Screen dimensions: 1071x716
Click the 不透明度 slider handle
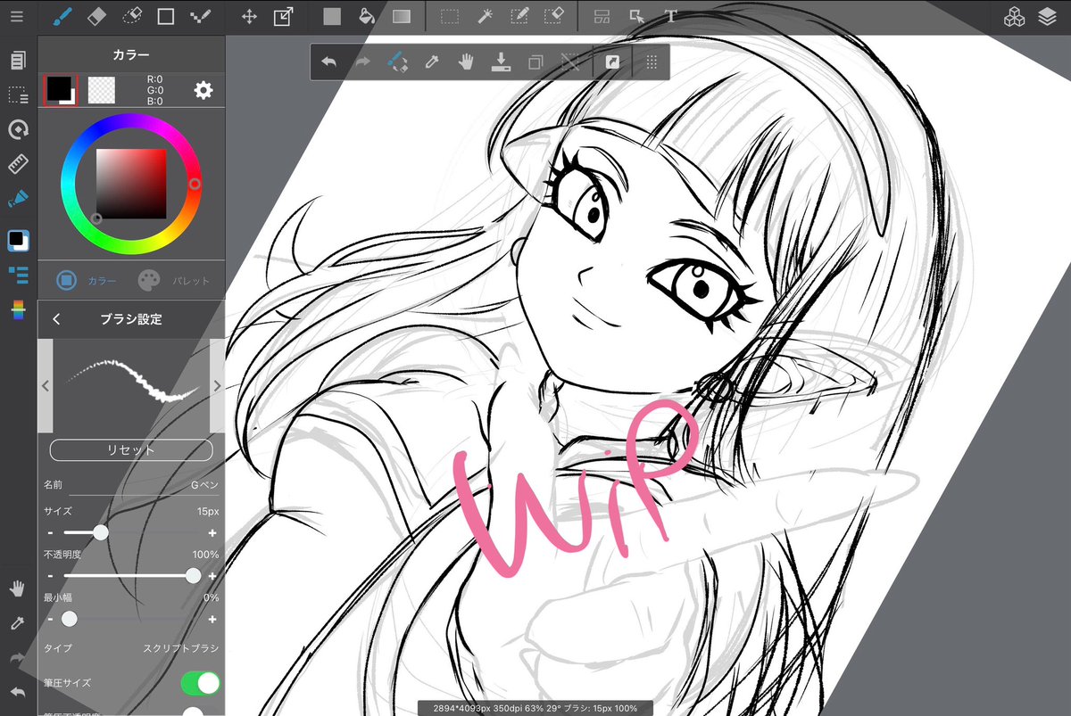coord(193,576)
